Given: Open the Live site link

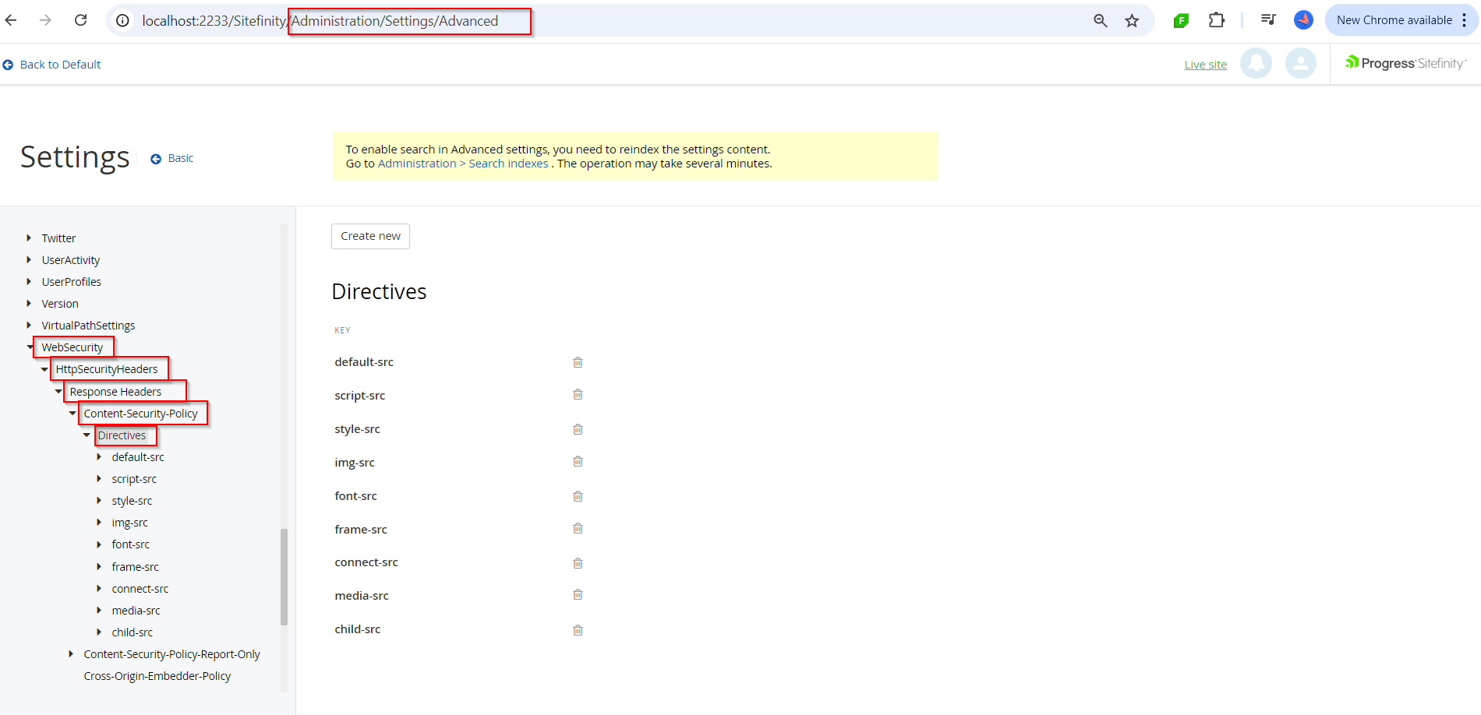Looking at the screenshot, I should (1205, 65).
